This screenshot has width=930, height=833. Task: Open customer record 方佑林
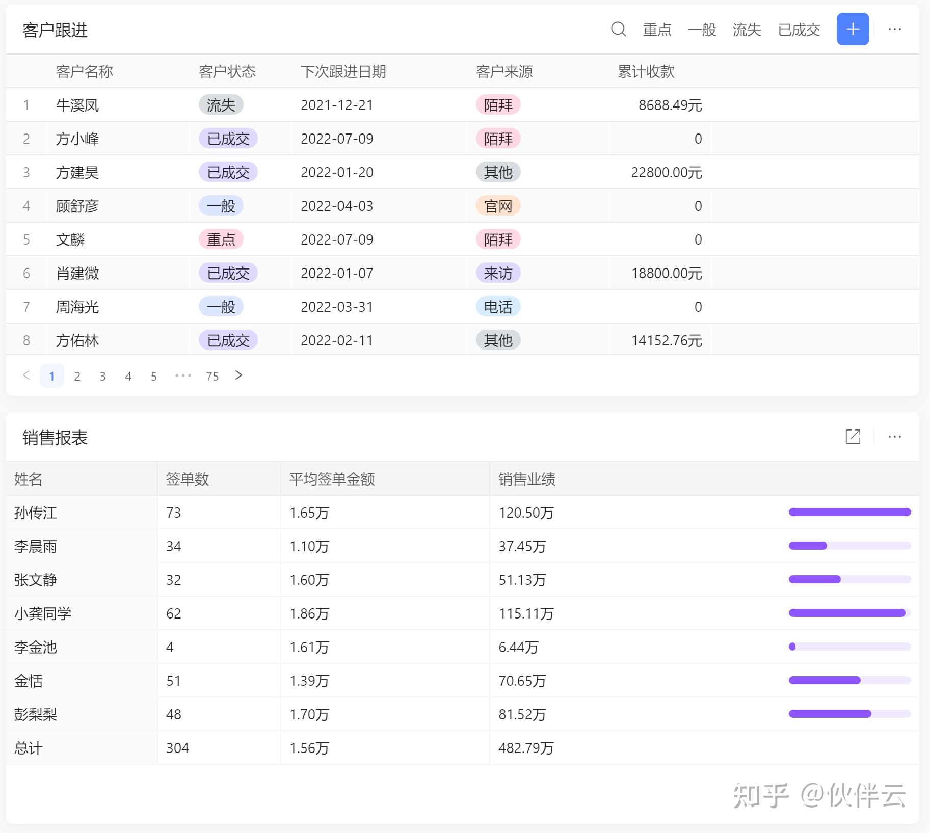(x=77, y=340)
